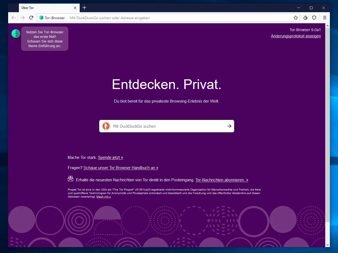Image resolution: width=338 pixels, height=253 pixels.
Task: Minimize the Tor Browser window
Action: tap(299, 8)
